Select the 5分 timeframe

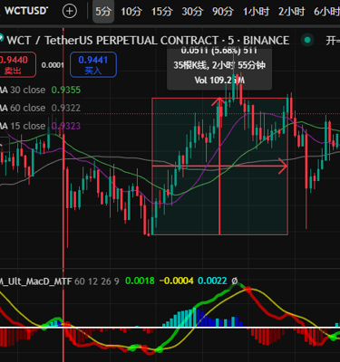click(103, 12)
